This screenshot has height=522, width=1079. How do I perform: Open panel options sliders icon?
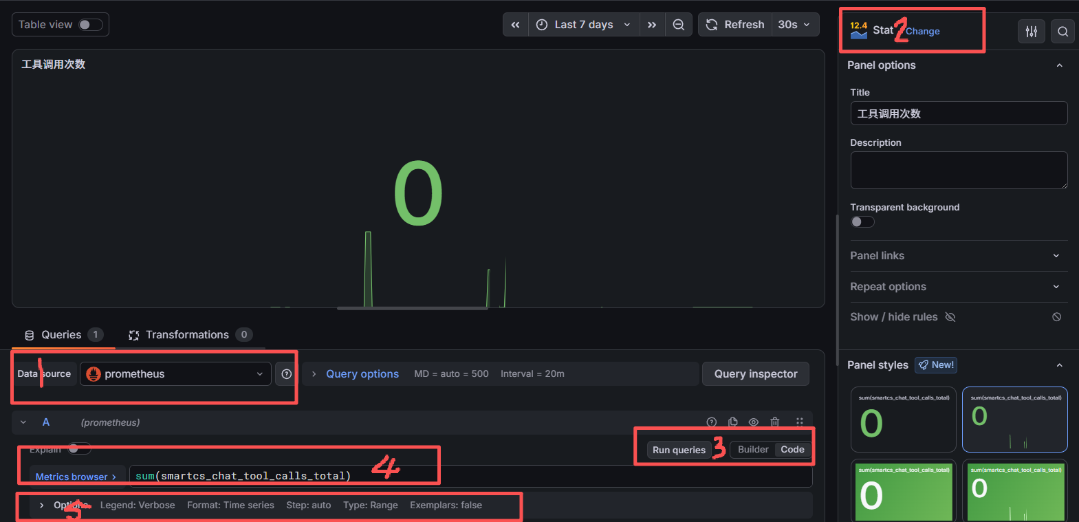(1032, 31)
